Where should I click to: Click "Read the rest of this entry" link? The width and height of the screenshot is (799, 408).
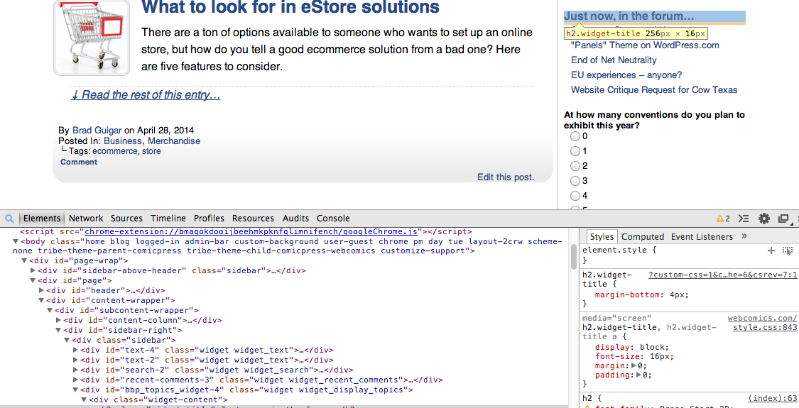coord(146,95)
